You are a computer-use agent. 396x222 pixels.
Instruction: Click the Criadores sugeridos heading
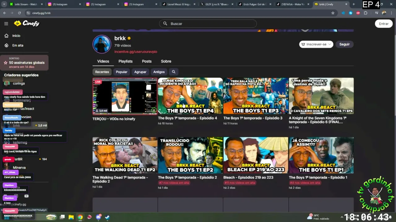coord(21,75)
